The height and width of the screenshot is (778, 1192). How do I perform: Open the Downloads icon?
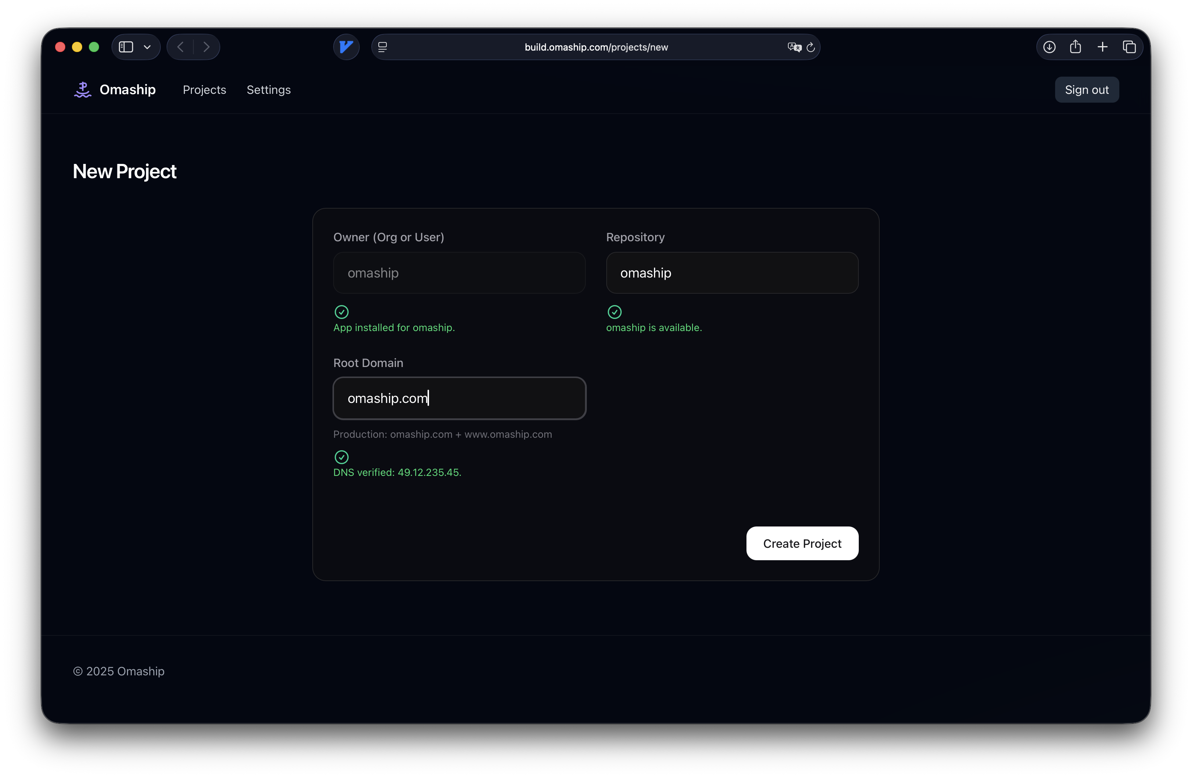[x=1049, y=47]
